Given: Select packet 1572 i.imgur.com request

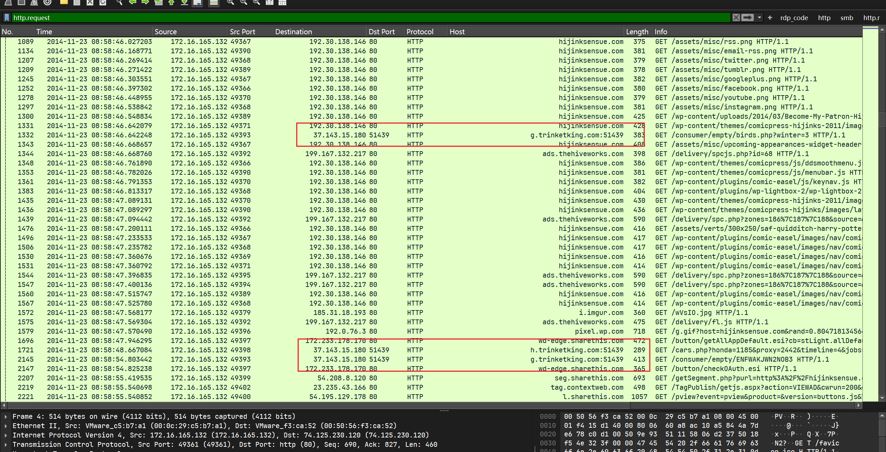Looking at the screenshot, I should [x=431, y=313].
